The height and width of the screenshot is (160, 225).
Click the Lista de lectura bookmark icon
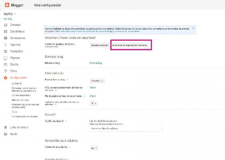6,127
